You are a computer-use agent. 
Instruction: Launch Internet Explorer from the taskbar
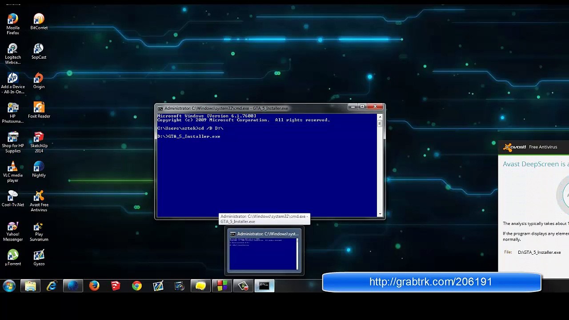(52, 286)
